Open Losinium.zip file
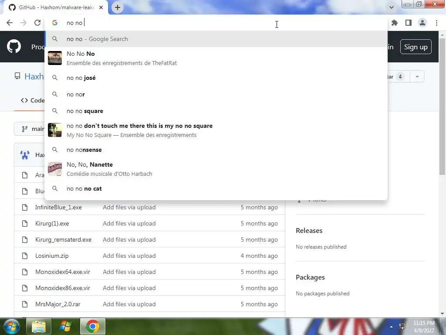 tap(52, 256)
